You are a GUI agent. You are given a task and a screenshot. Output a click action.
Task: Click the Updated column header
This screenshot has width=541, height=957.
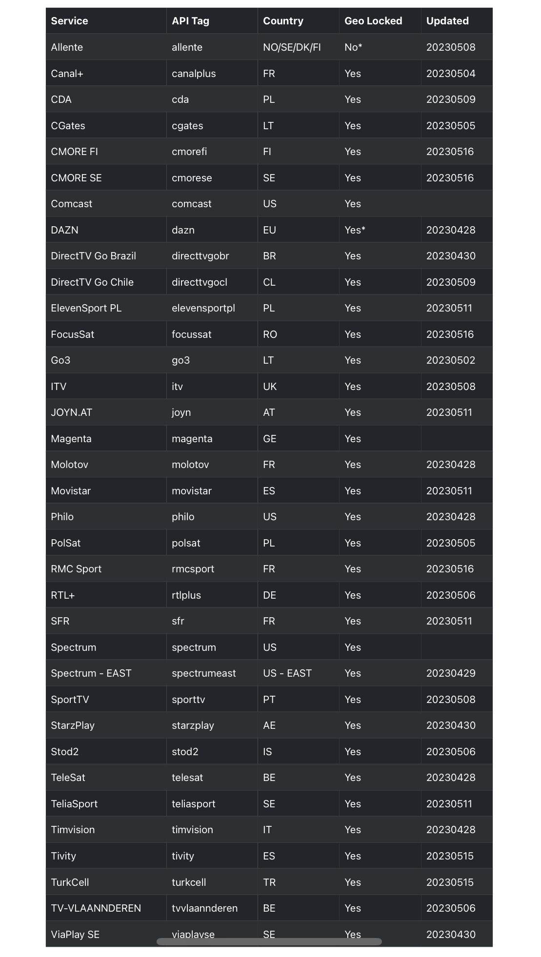447,21
